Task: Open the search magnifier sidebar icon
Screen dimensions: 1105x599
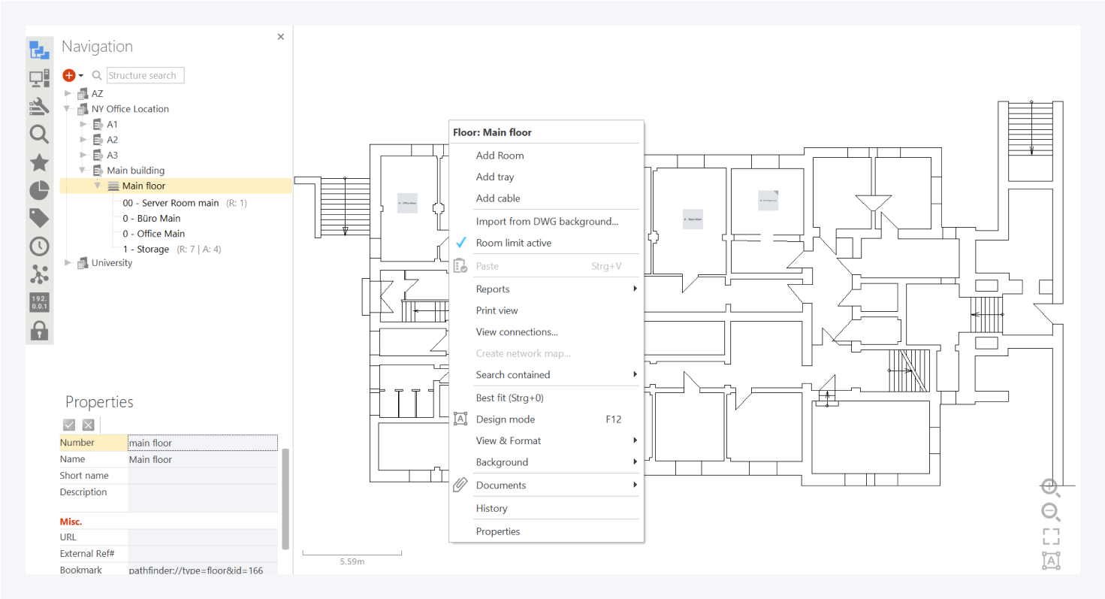Action: [x=39, y=135]
